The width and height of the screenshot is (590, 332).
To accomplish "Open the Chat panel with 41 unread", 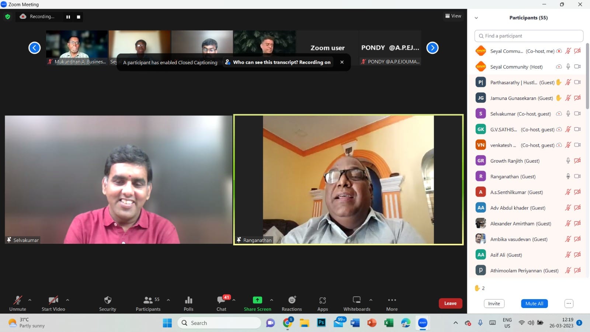I will pyautogui.click(x=222, y=300).
